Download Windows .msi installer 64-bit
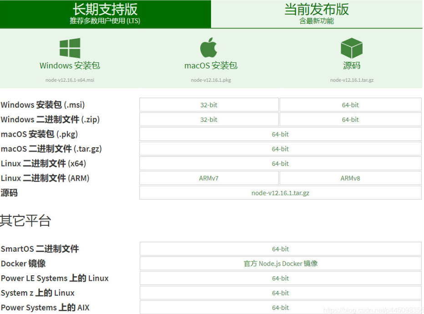Viewport: 424px width, 314px height. [350, 105]
